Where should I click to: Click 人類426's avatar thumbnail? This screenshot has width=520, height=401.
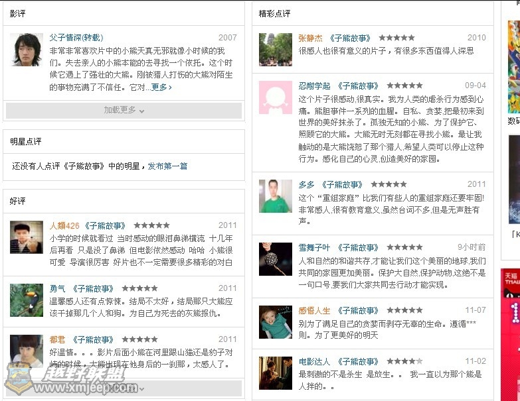(x=27, y=237)
